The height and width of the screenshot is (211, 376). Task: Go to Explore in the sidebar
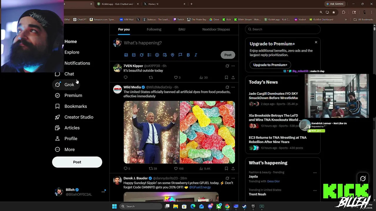click(72, 52)
